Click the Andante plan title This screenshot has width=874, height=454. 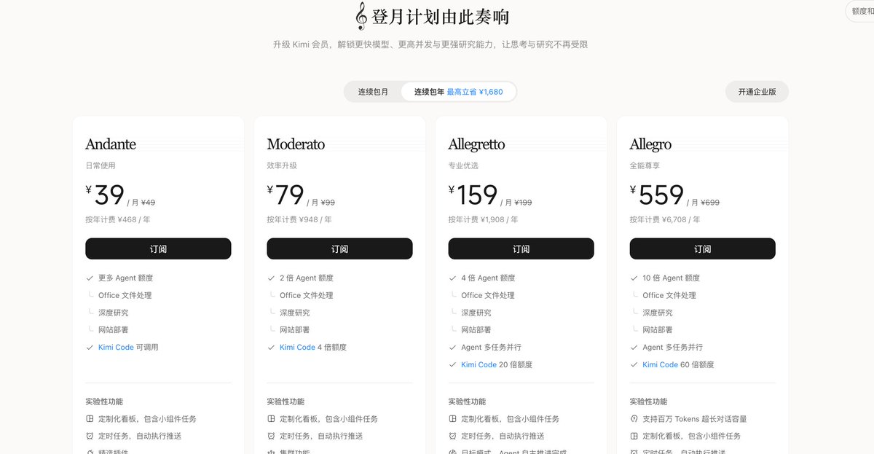pyautogui.click(x=111, y=144)
